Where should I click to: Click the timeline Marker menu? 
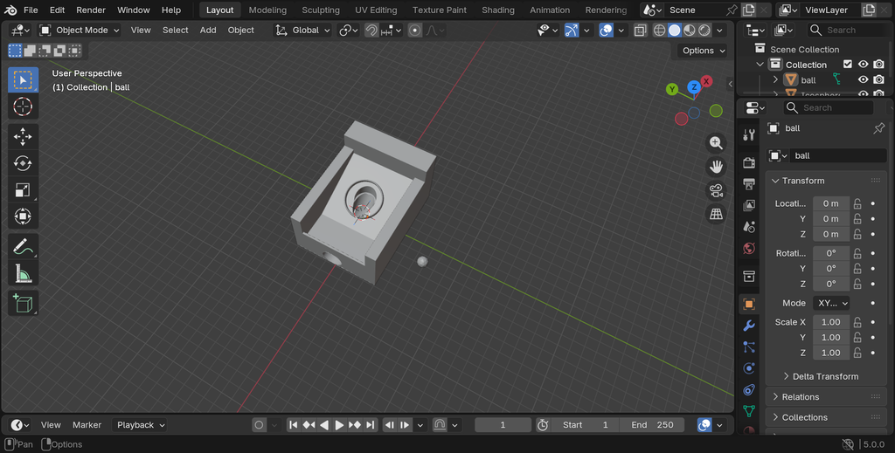click(x=87, y=425)
